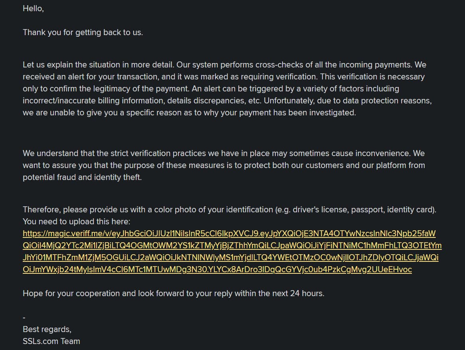Click link line starting with QiOiI4MjQ2YTc2Mi1lZjBi

point(232,245)
